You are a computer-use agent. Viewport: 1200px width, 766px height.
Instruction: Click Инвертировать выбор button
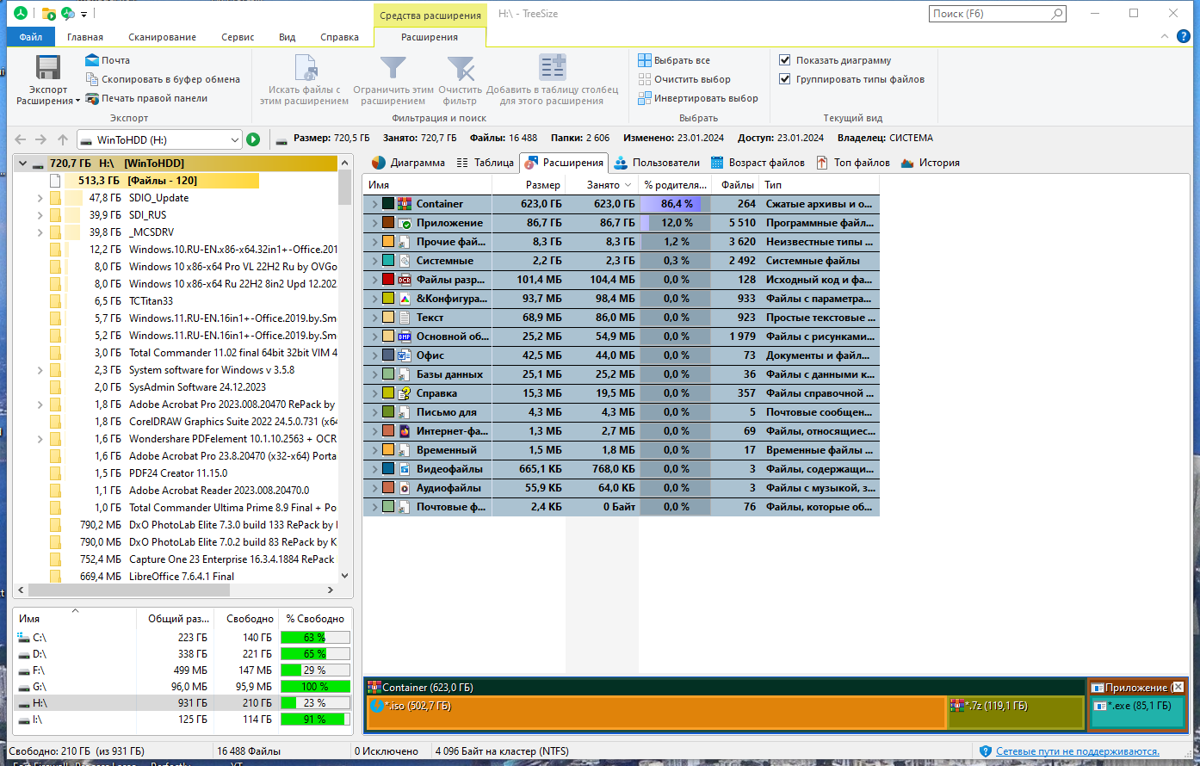[698, 98]
